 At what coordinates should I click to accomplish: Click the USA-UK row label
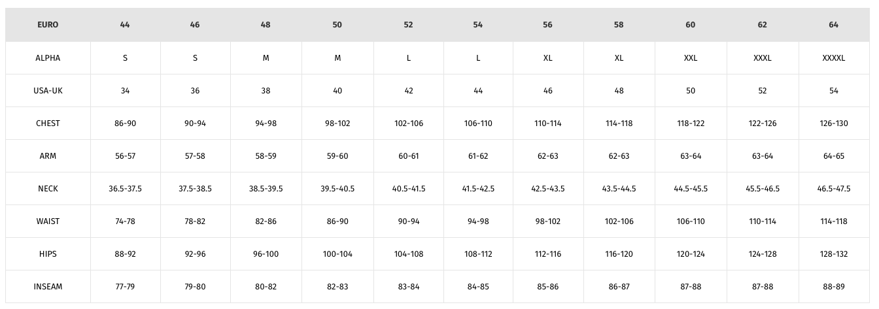pyautogui.click(x=48, y=91)
